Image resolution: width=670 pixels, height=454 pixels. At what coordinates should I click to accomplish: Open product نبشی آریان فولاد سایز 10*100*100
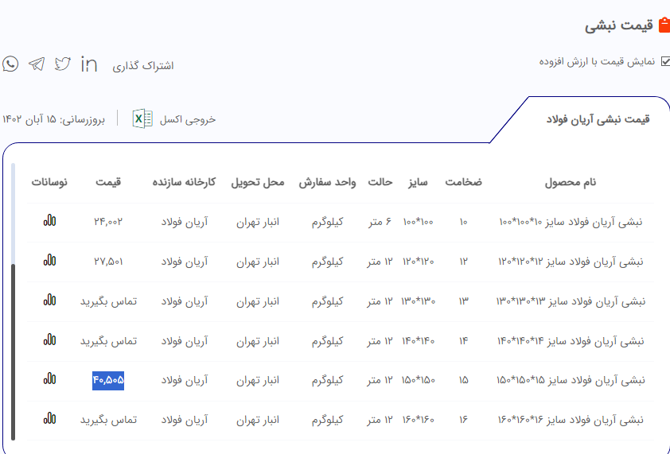[570, 222]
